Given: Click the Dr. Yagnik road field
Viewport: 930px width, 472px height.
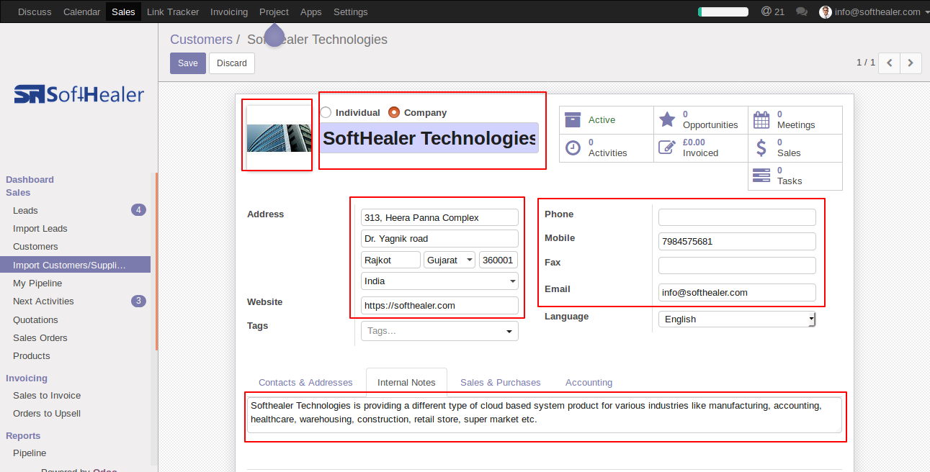Looking at the screenshot, I should [x=439, y=238].
